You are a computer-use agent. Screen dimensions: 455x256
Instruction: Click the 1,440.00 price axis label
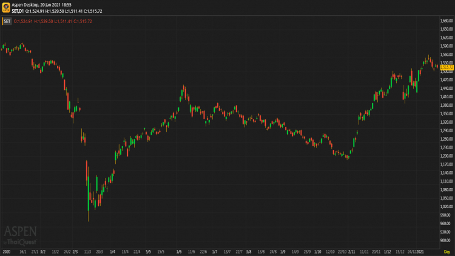click(447, 88)
